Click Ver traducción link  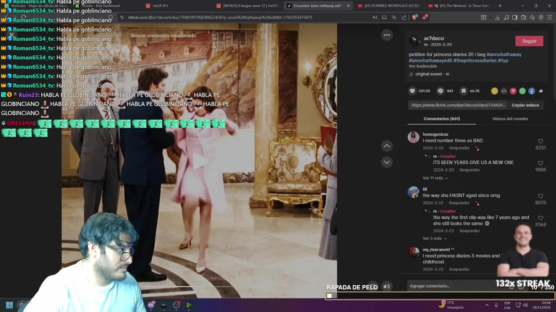click(423, 66)
